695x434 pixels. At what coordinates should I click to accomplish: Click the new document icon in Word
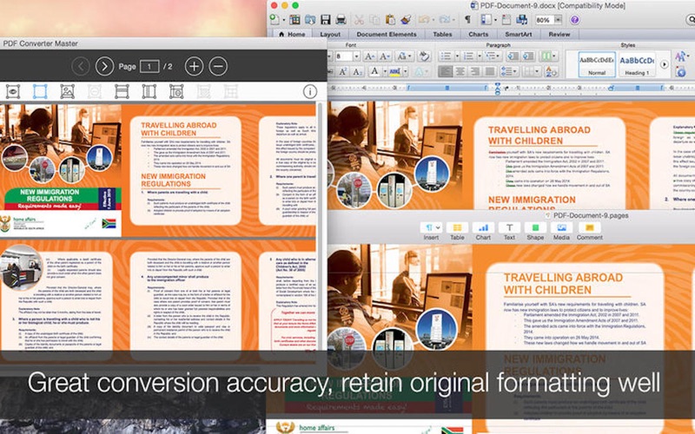click(x=275, y=19)
